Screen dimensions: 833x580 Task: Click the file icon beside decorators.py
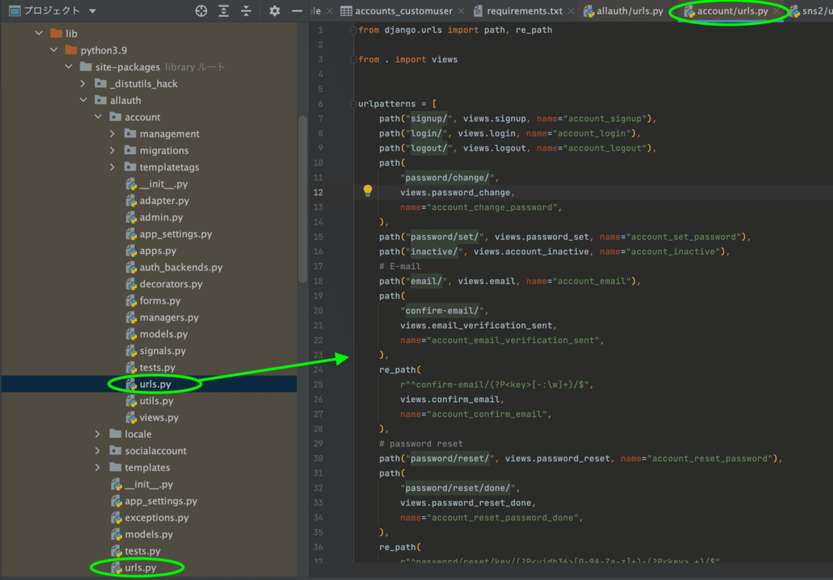[131, 284]
